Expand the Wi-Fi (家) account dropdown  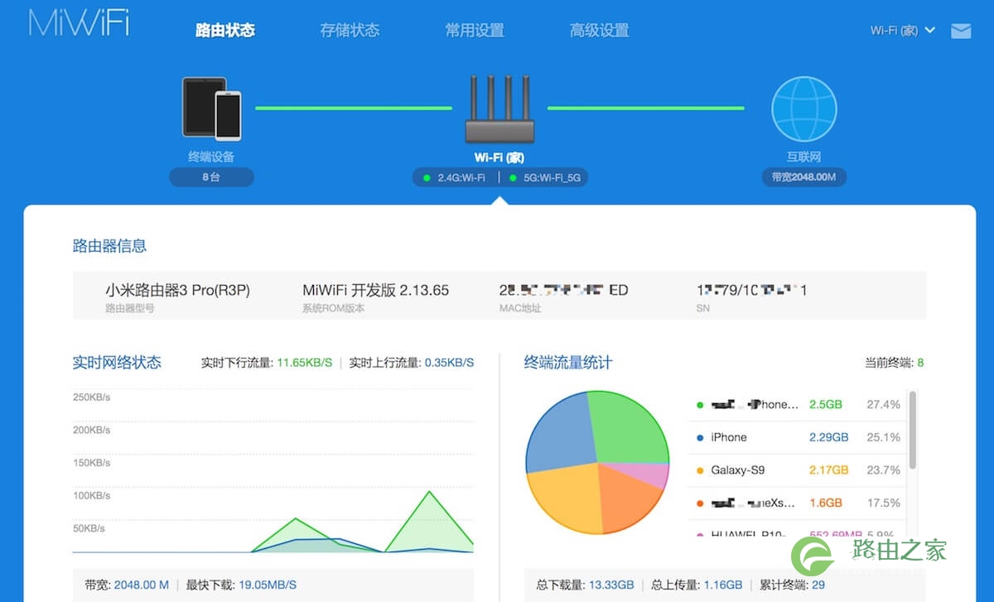coord(903,31)
